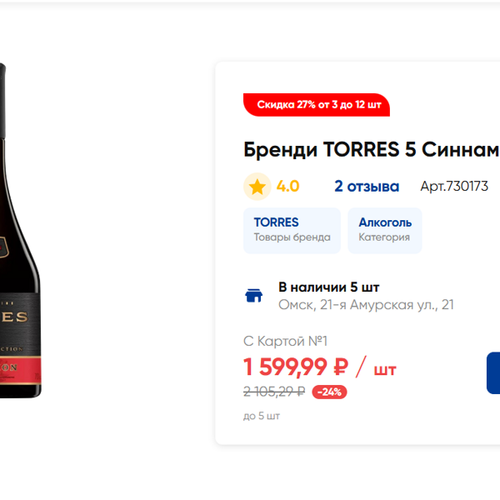Image resolution: width=500 pixels, height=500 pixels.
Task: Click the 4.0 rating value
Action: (287, 187)
